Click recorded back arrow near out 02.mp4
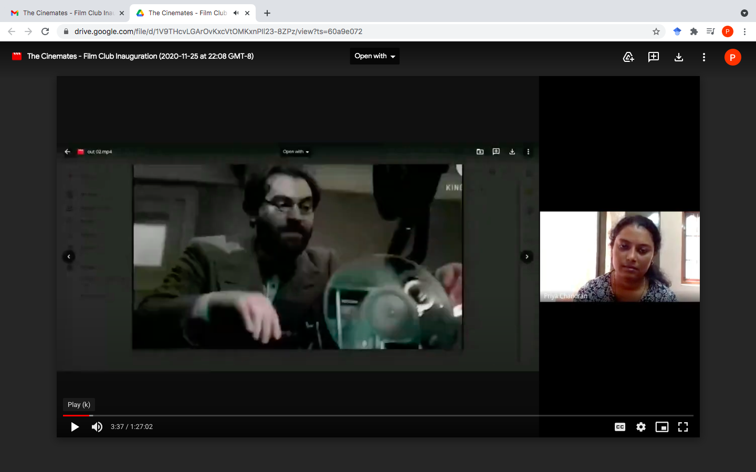756x472 pixels. (x=67, y=152)
